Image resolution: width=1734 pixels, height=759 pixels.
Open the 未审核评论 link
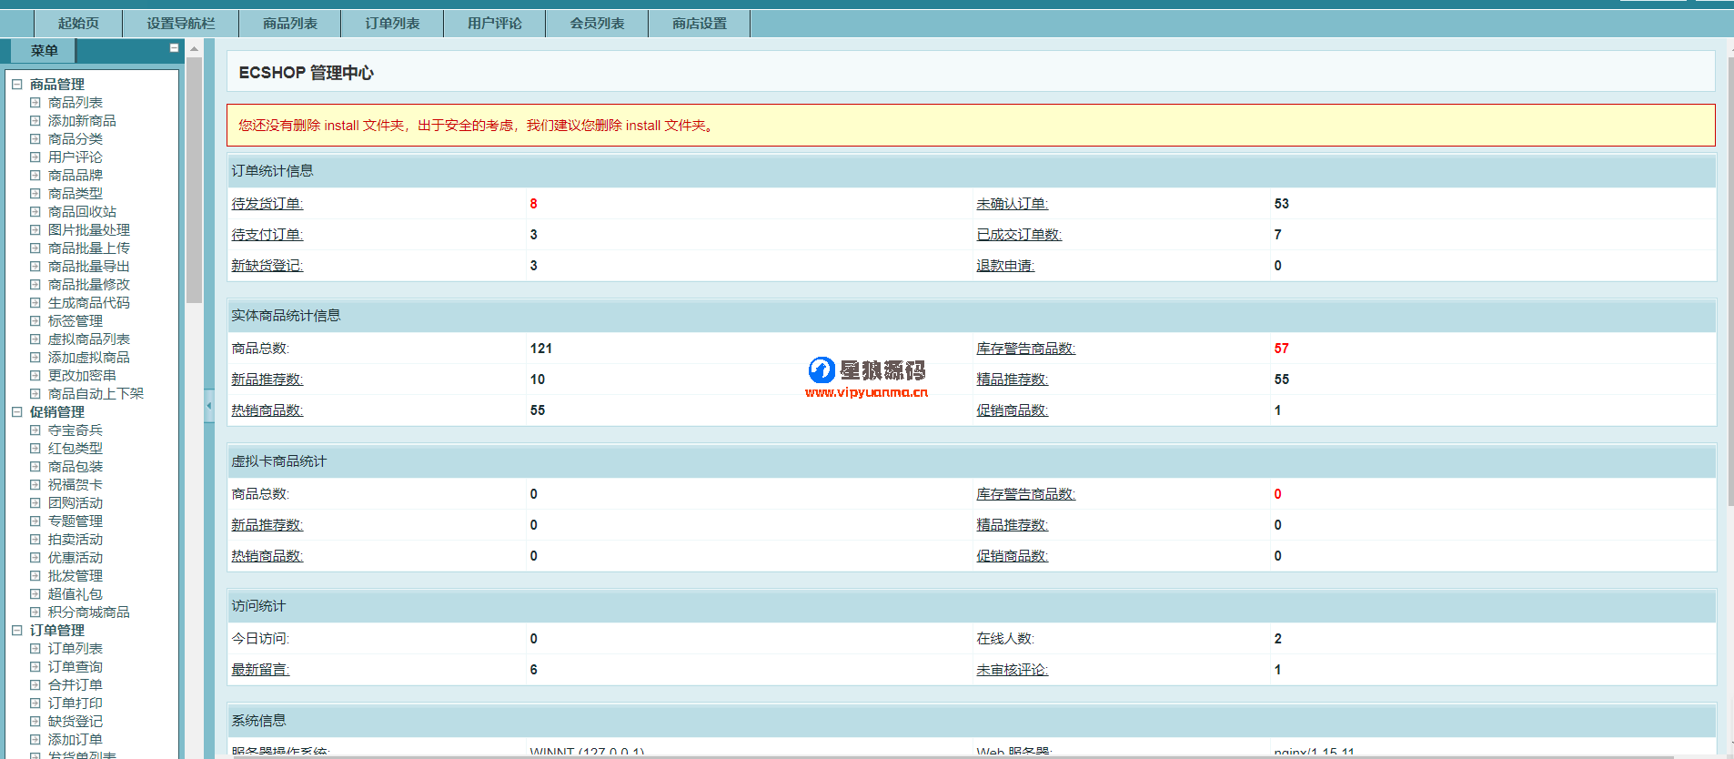click(1013, 670)
